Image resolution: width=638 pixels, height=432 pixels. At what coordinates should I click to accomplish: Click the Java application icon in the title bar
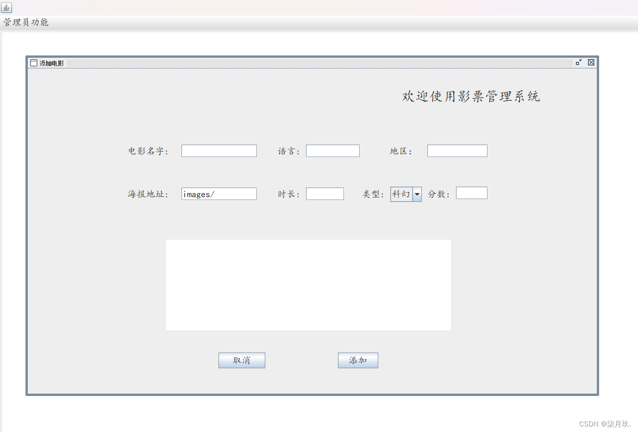(6, 7)
